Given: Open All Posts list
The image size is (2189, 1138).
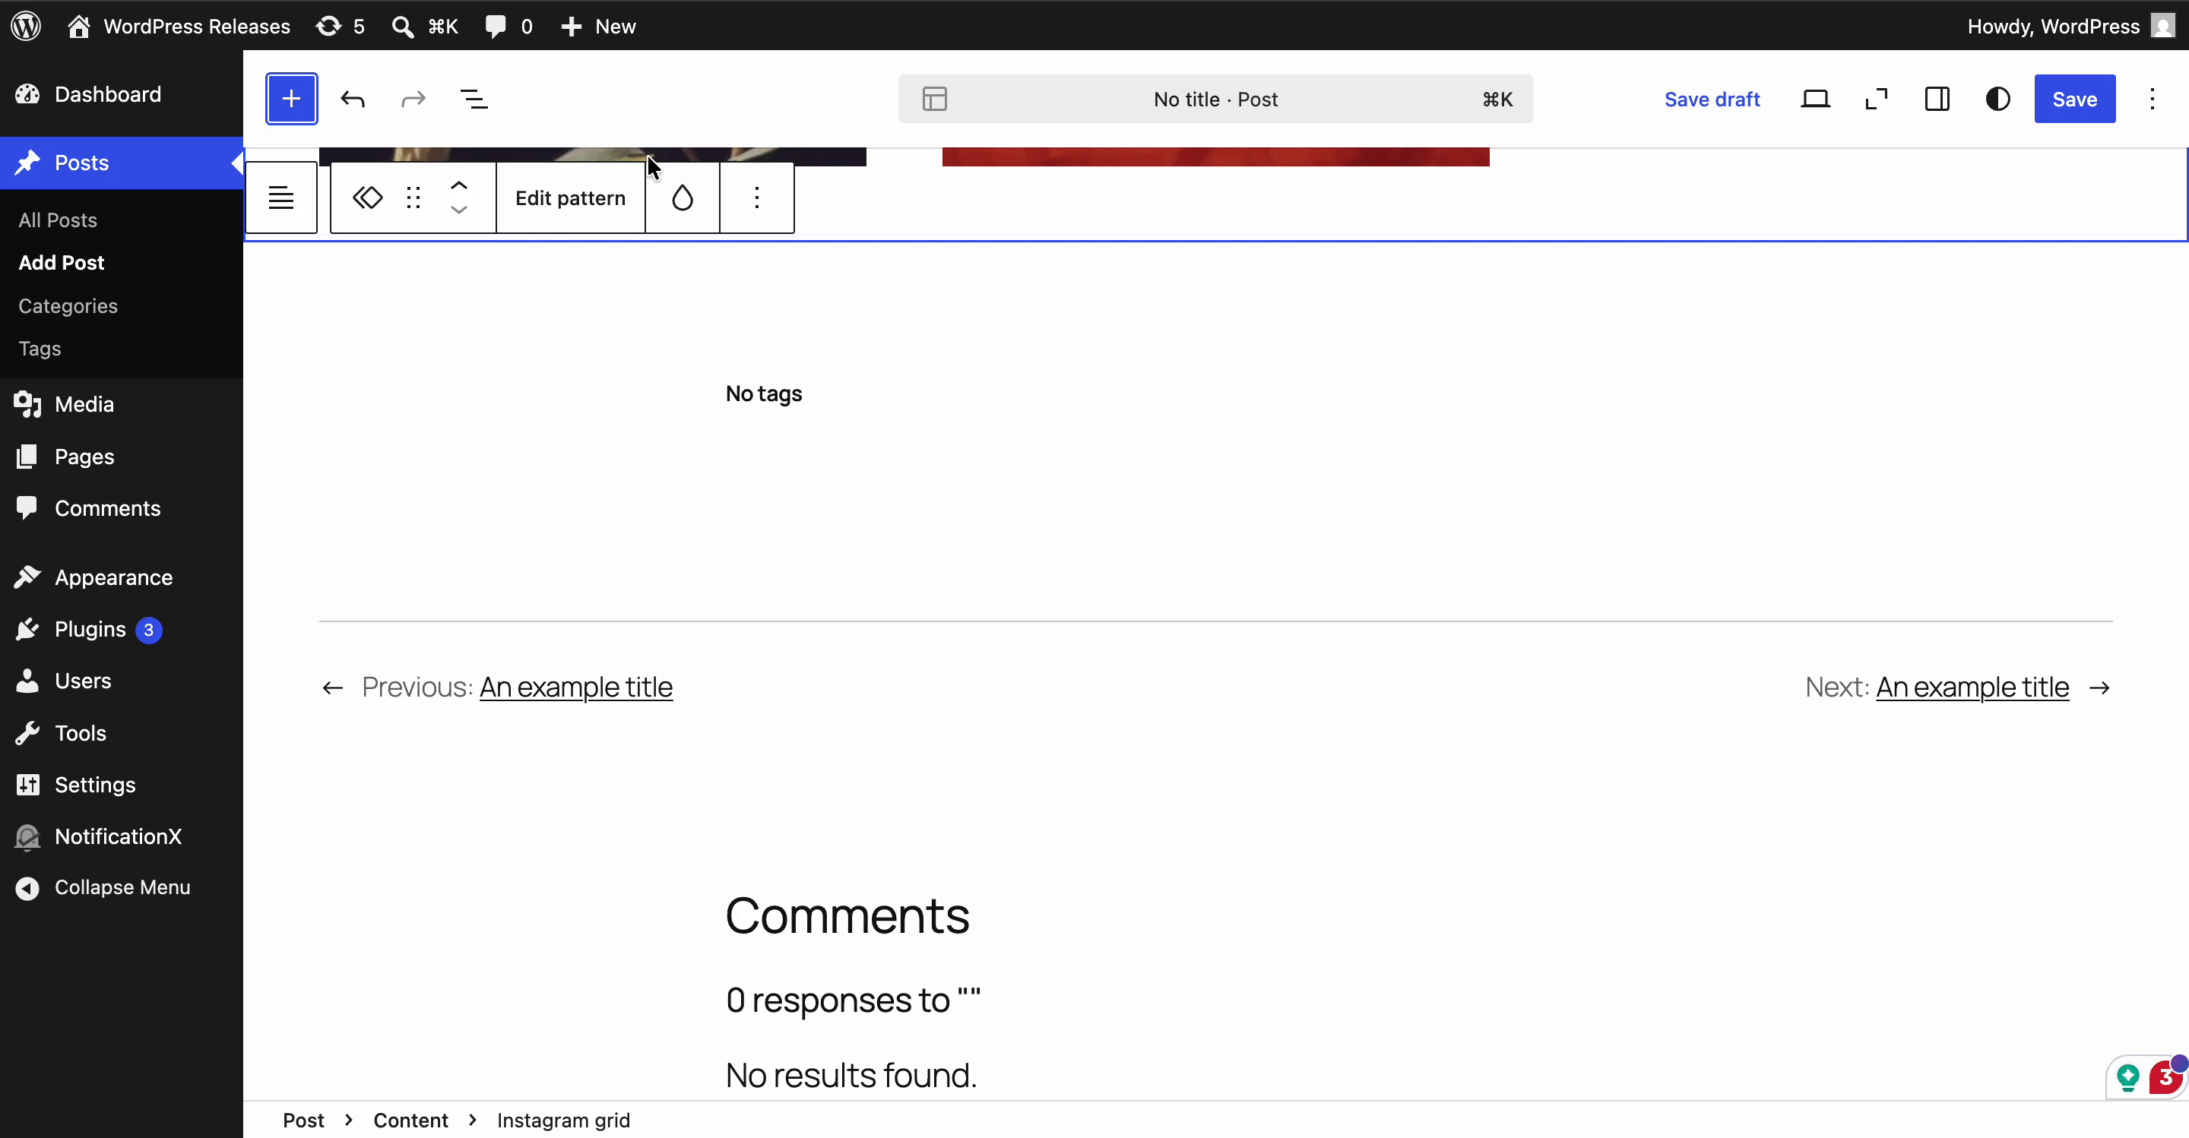Looking at the screenshot, I should (58, 220).
